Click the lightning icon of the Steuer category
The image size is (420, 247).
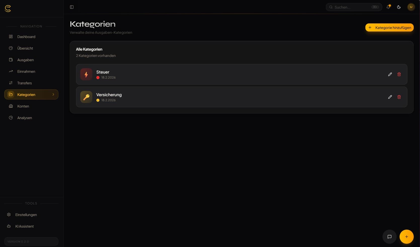[x=86, y=74]
